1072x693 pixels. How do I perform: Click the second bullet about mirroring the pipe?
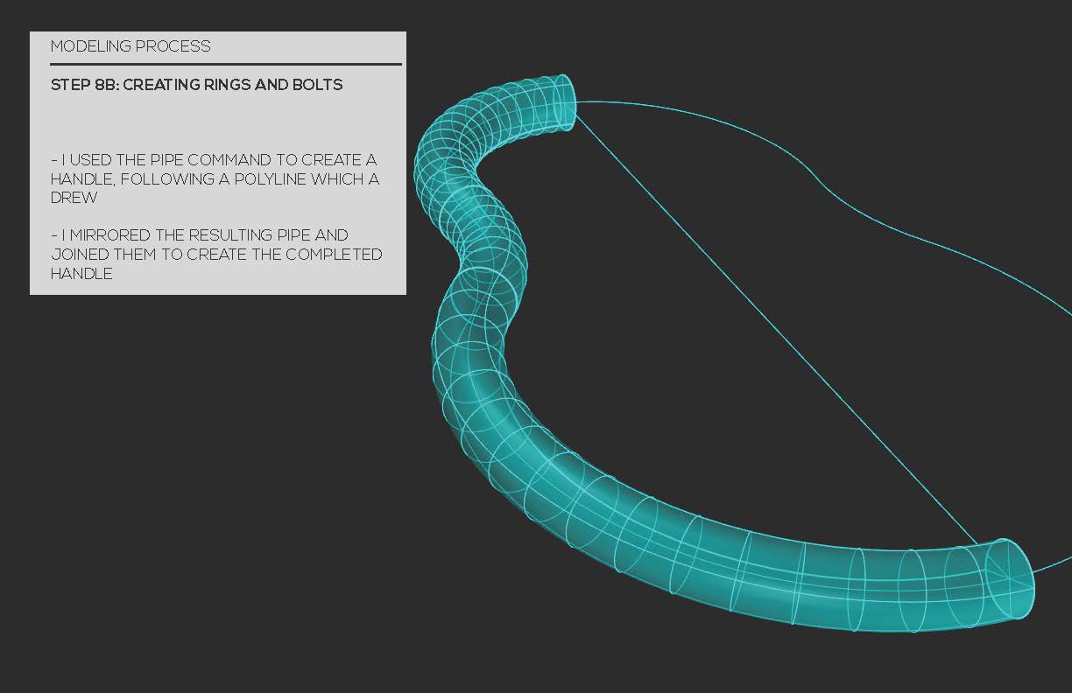pyautogui.click(x=216, y=254)
